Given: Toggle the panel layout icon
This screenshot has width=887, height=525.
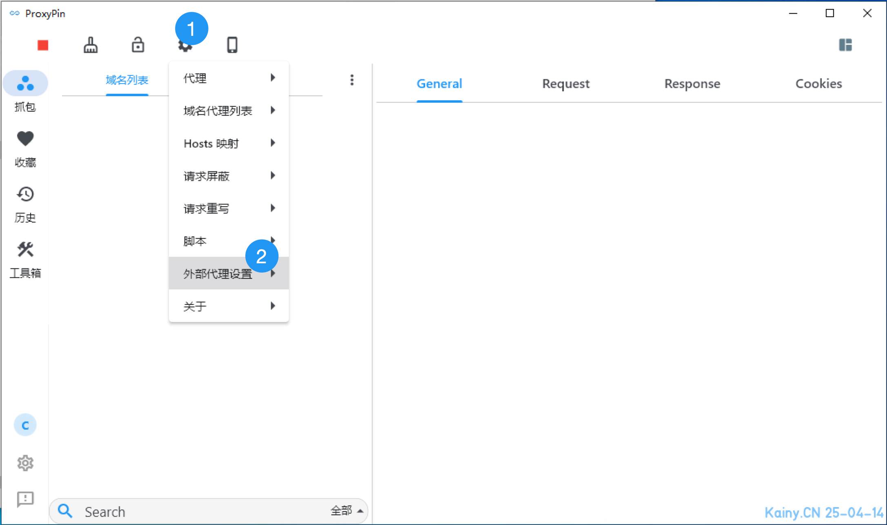Looking at the screenshot, I should [x=845, y=45].
